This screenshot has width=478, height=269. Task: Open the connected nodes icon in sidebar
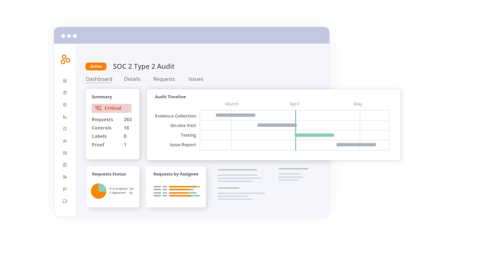pyautogui.click(x=65, y=117)
